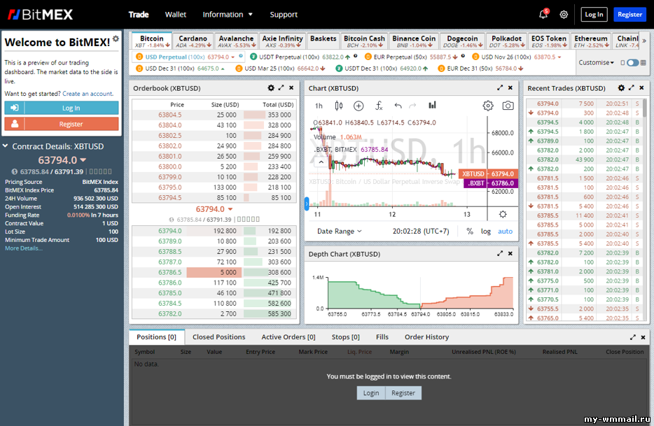654x426 pixels.
Task: Click the Log In button in welcome panel
Action: point(62,108)
